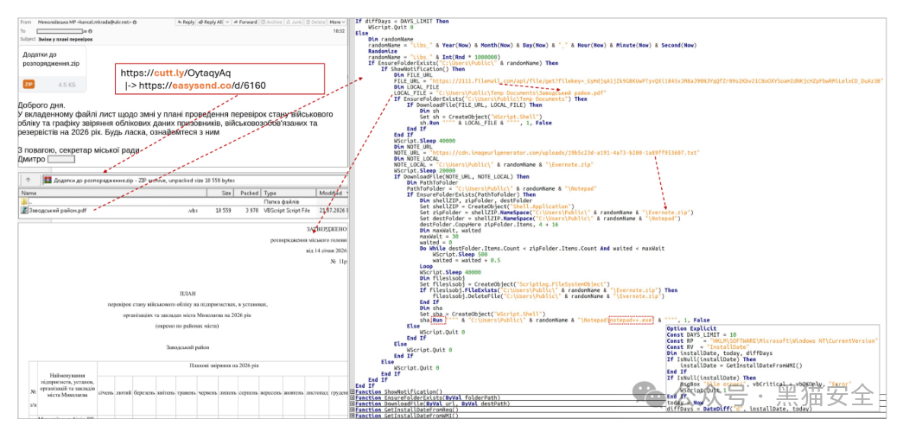The image size is (903, 432).
Task: Delete the email via the Delete button
Action: point(315,22)
